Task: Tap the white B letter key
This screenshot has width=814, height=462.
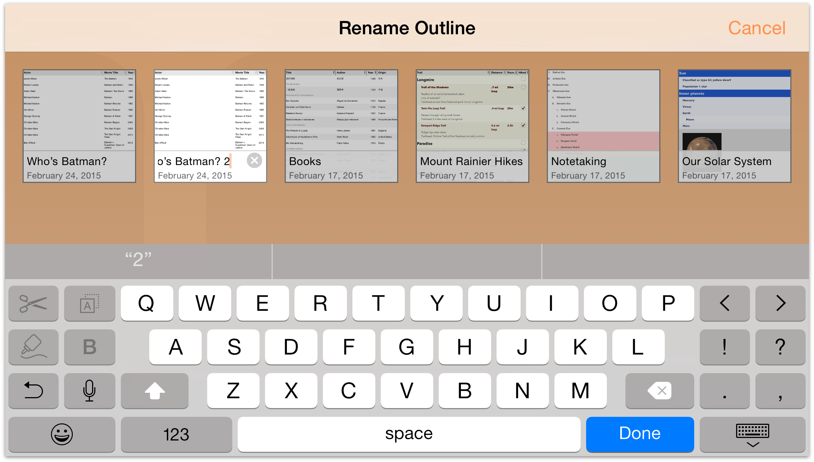Action: click(465, 391)
